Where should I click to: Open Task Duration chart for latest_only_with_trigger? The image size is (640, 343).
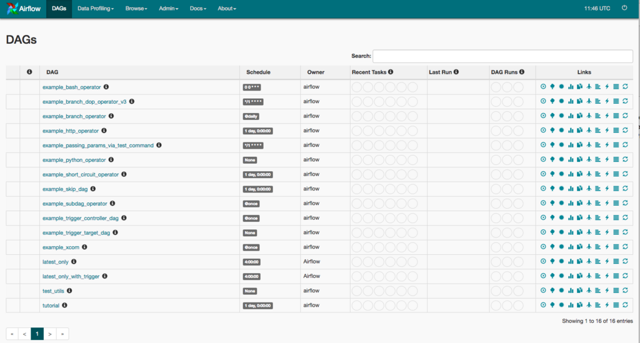(x=571, y=276)
